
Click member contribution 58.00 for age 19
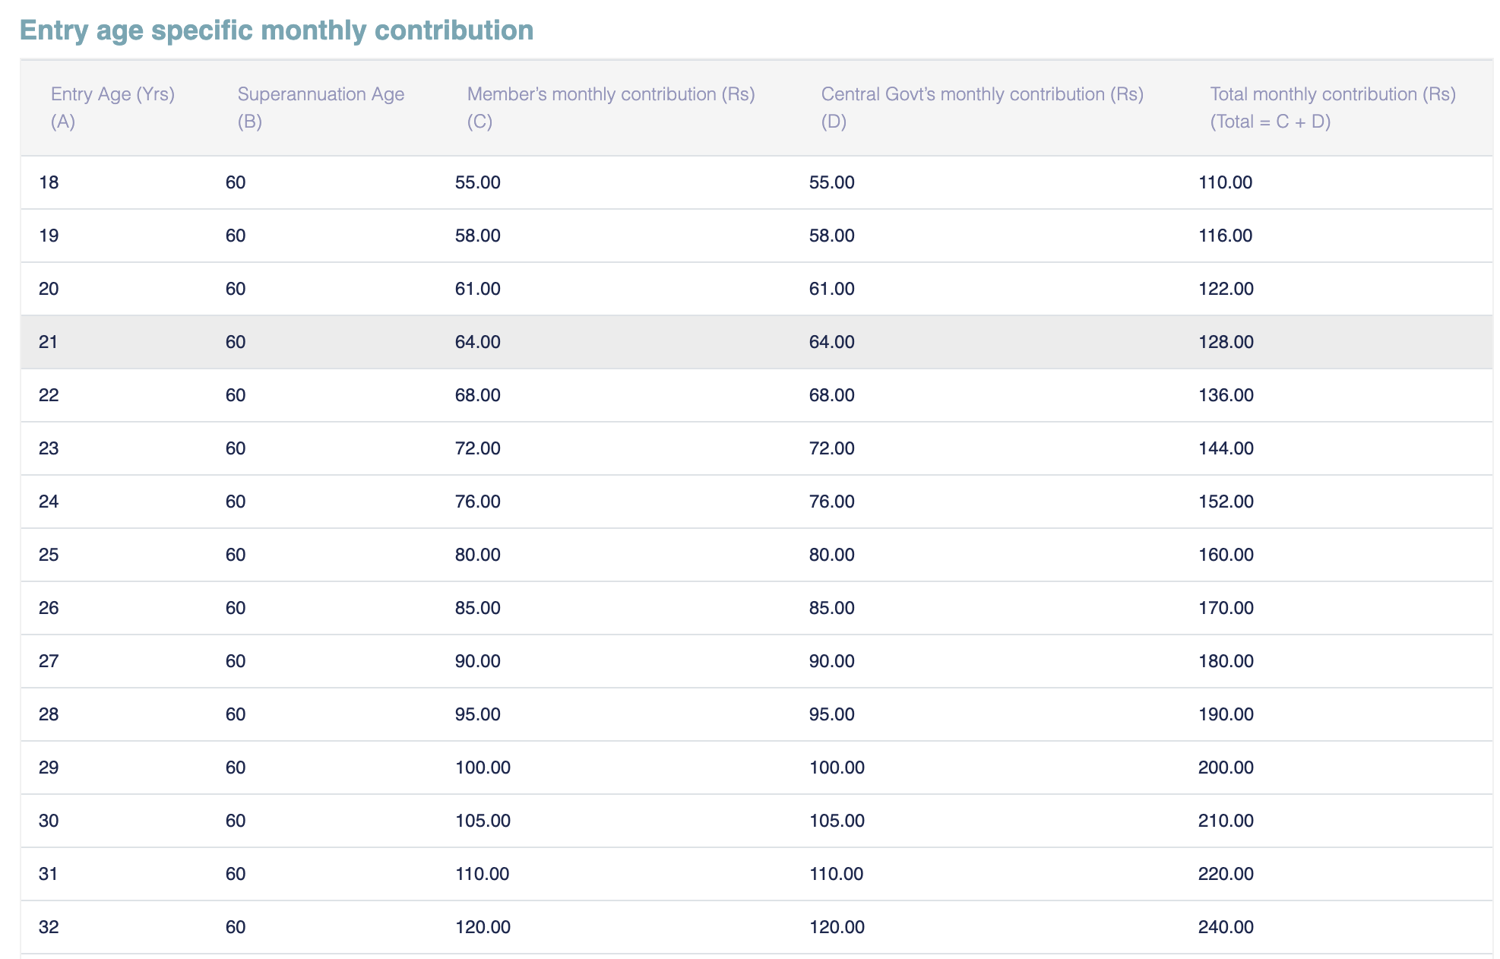(477, 236)
